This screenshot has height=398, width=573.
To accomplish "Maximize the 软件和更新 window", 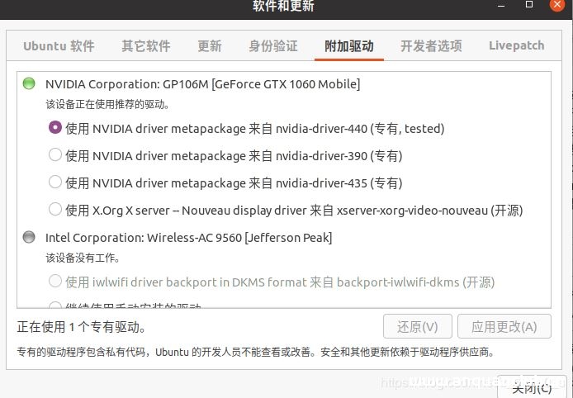I will tap(529, 6).
